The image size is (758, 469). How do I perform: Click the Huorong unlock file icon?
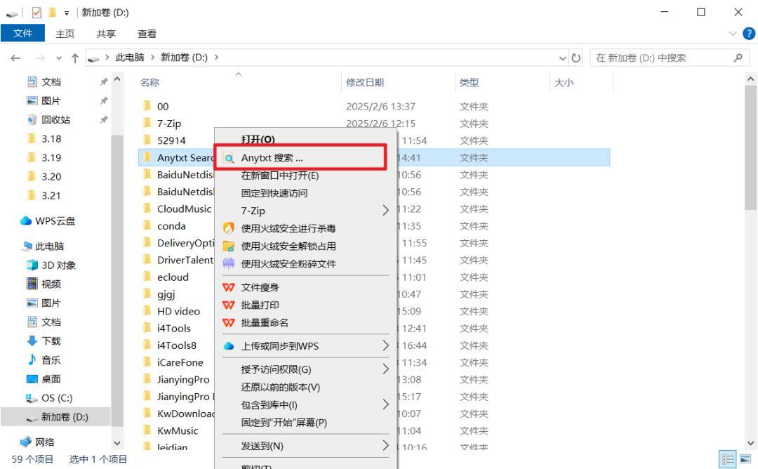click(x=228, y=246)
